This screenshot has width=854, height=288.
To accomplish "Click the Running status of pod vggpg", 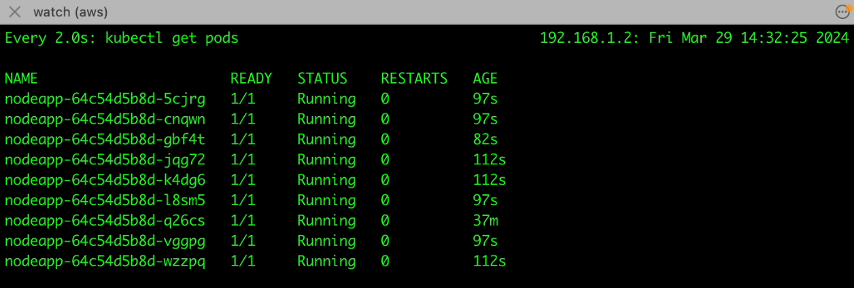I will pos(326,242).
